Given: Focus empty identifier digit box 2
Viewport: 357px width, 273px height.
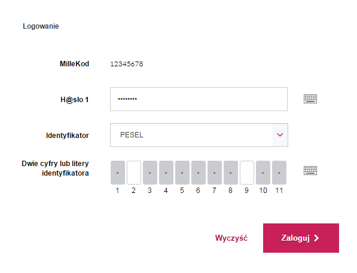Looking at the screenshot, I should coord(134,173).
